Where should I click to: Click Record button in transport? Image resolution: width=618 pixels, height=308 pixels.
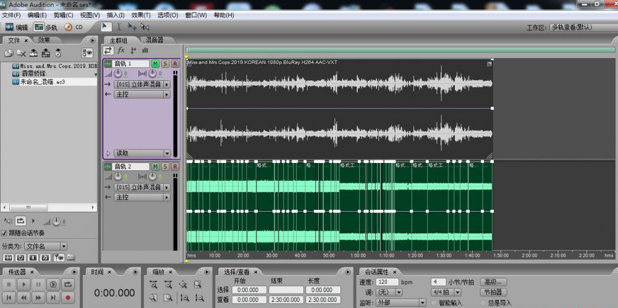[68, 298]
